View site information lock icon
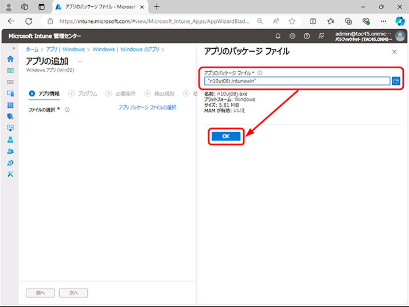This screenshot has width=409, height=307. 50,21
